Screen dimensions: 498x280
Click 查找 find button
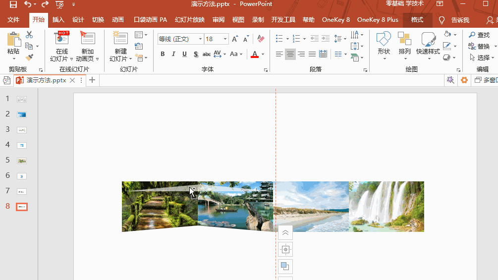[x=479, y=35]
